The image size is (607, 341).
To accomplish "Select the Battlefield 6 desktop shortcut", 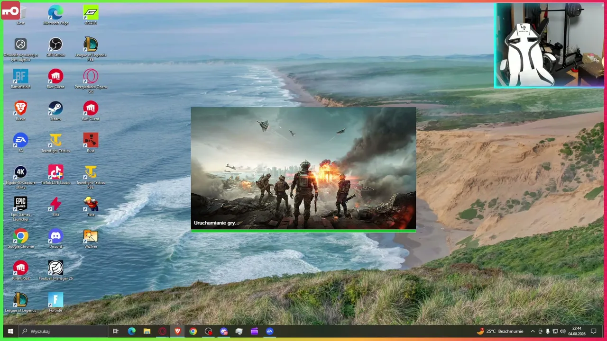I will click(x=20, y=79).
